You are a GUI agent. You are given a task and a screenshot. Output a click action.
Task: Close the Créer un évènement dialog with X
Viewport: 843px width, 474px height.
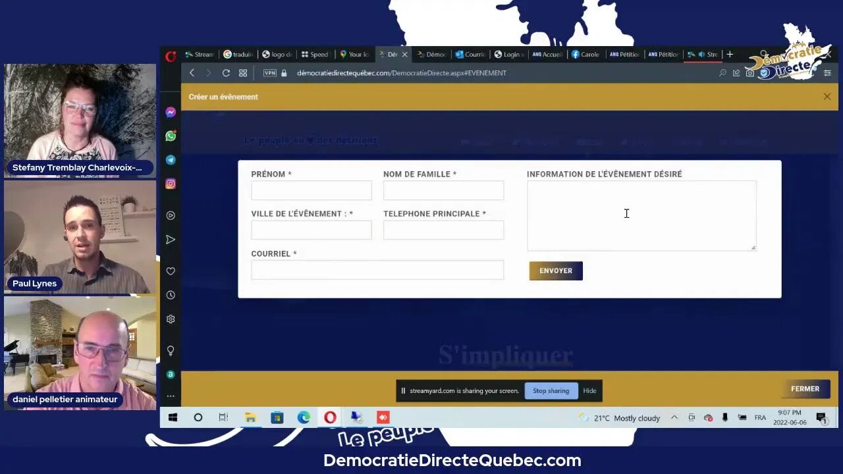point(827,97)
